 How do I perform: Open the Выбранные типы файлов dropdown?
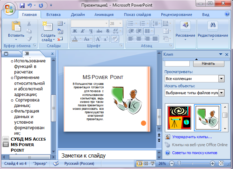point(222,93)
